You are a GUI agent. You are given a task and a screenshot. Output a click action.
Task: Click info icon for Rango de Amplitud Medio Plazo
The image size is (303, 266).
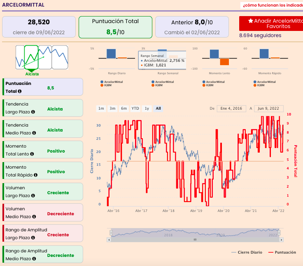coord(34,259)
